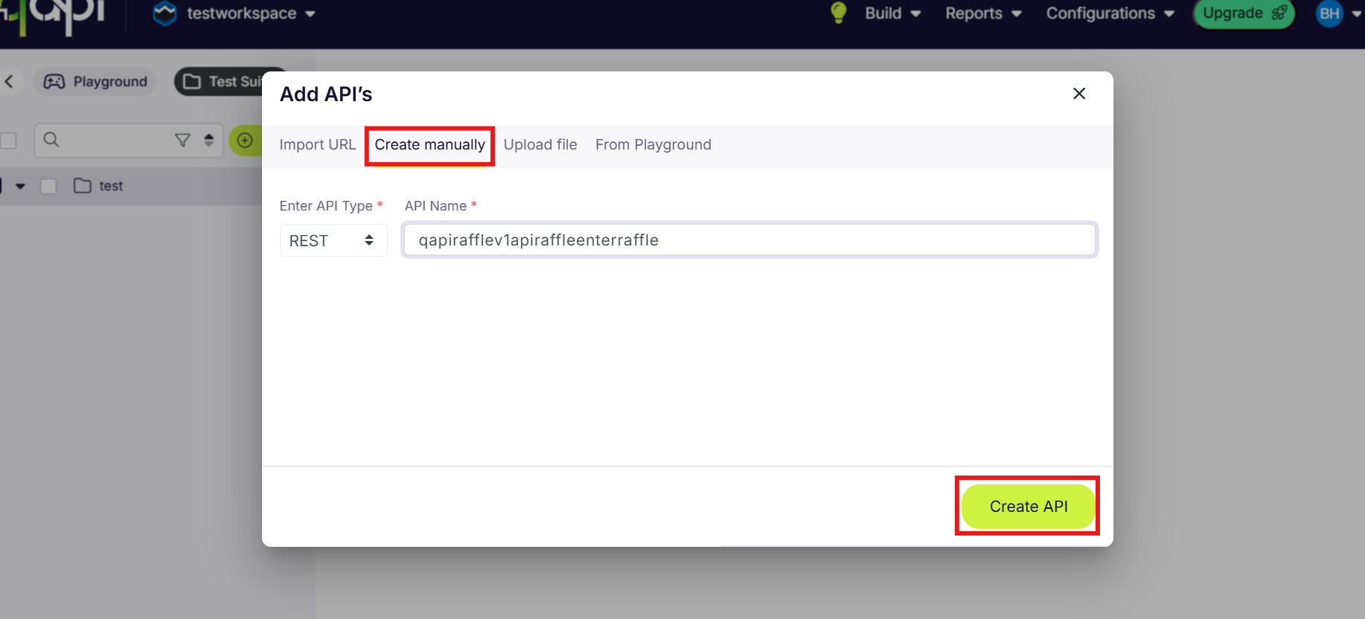Click the green add plus icon
1365x619 pixels.
pyautogui.click(x=245, y=140)
